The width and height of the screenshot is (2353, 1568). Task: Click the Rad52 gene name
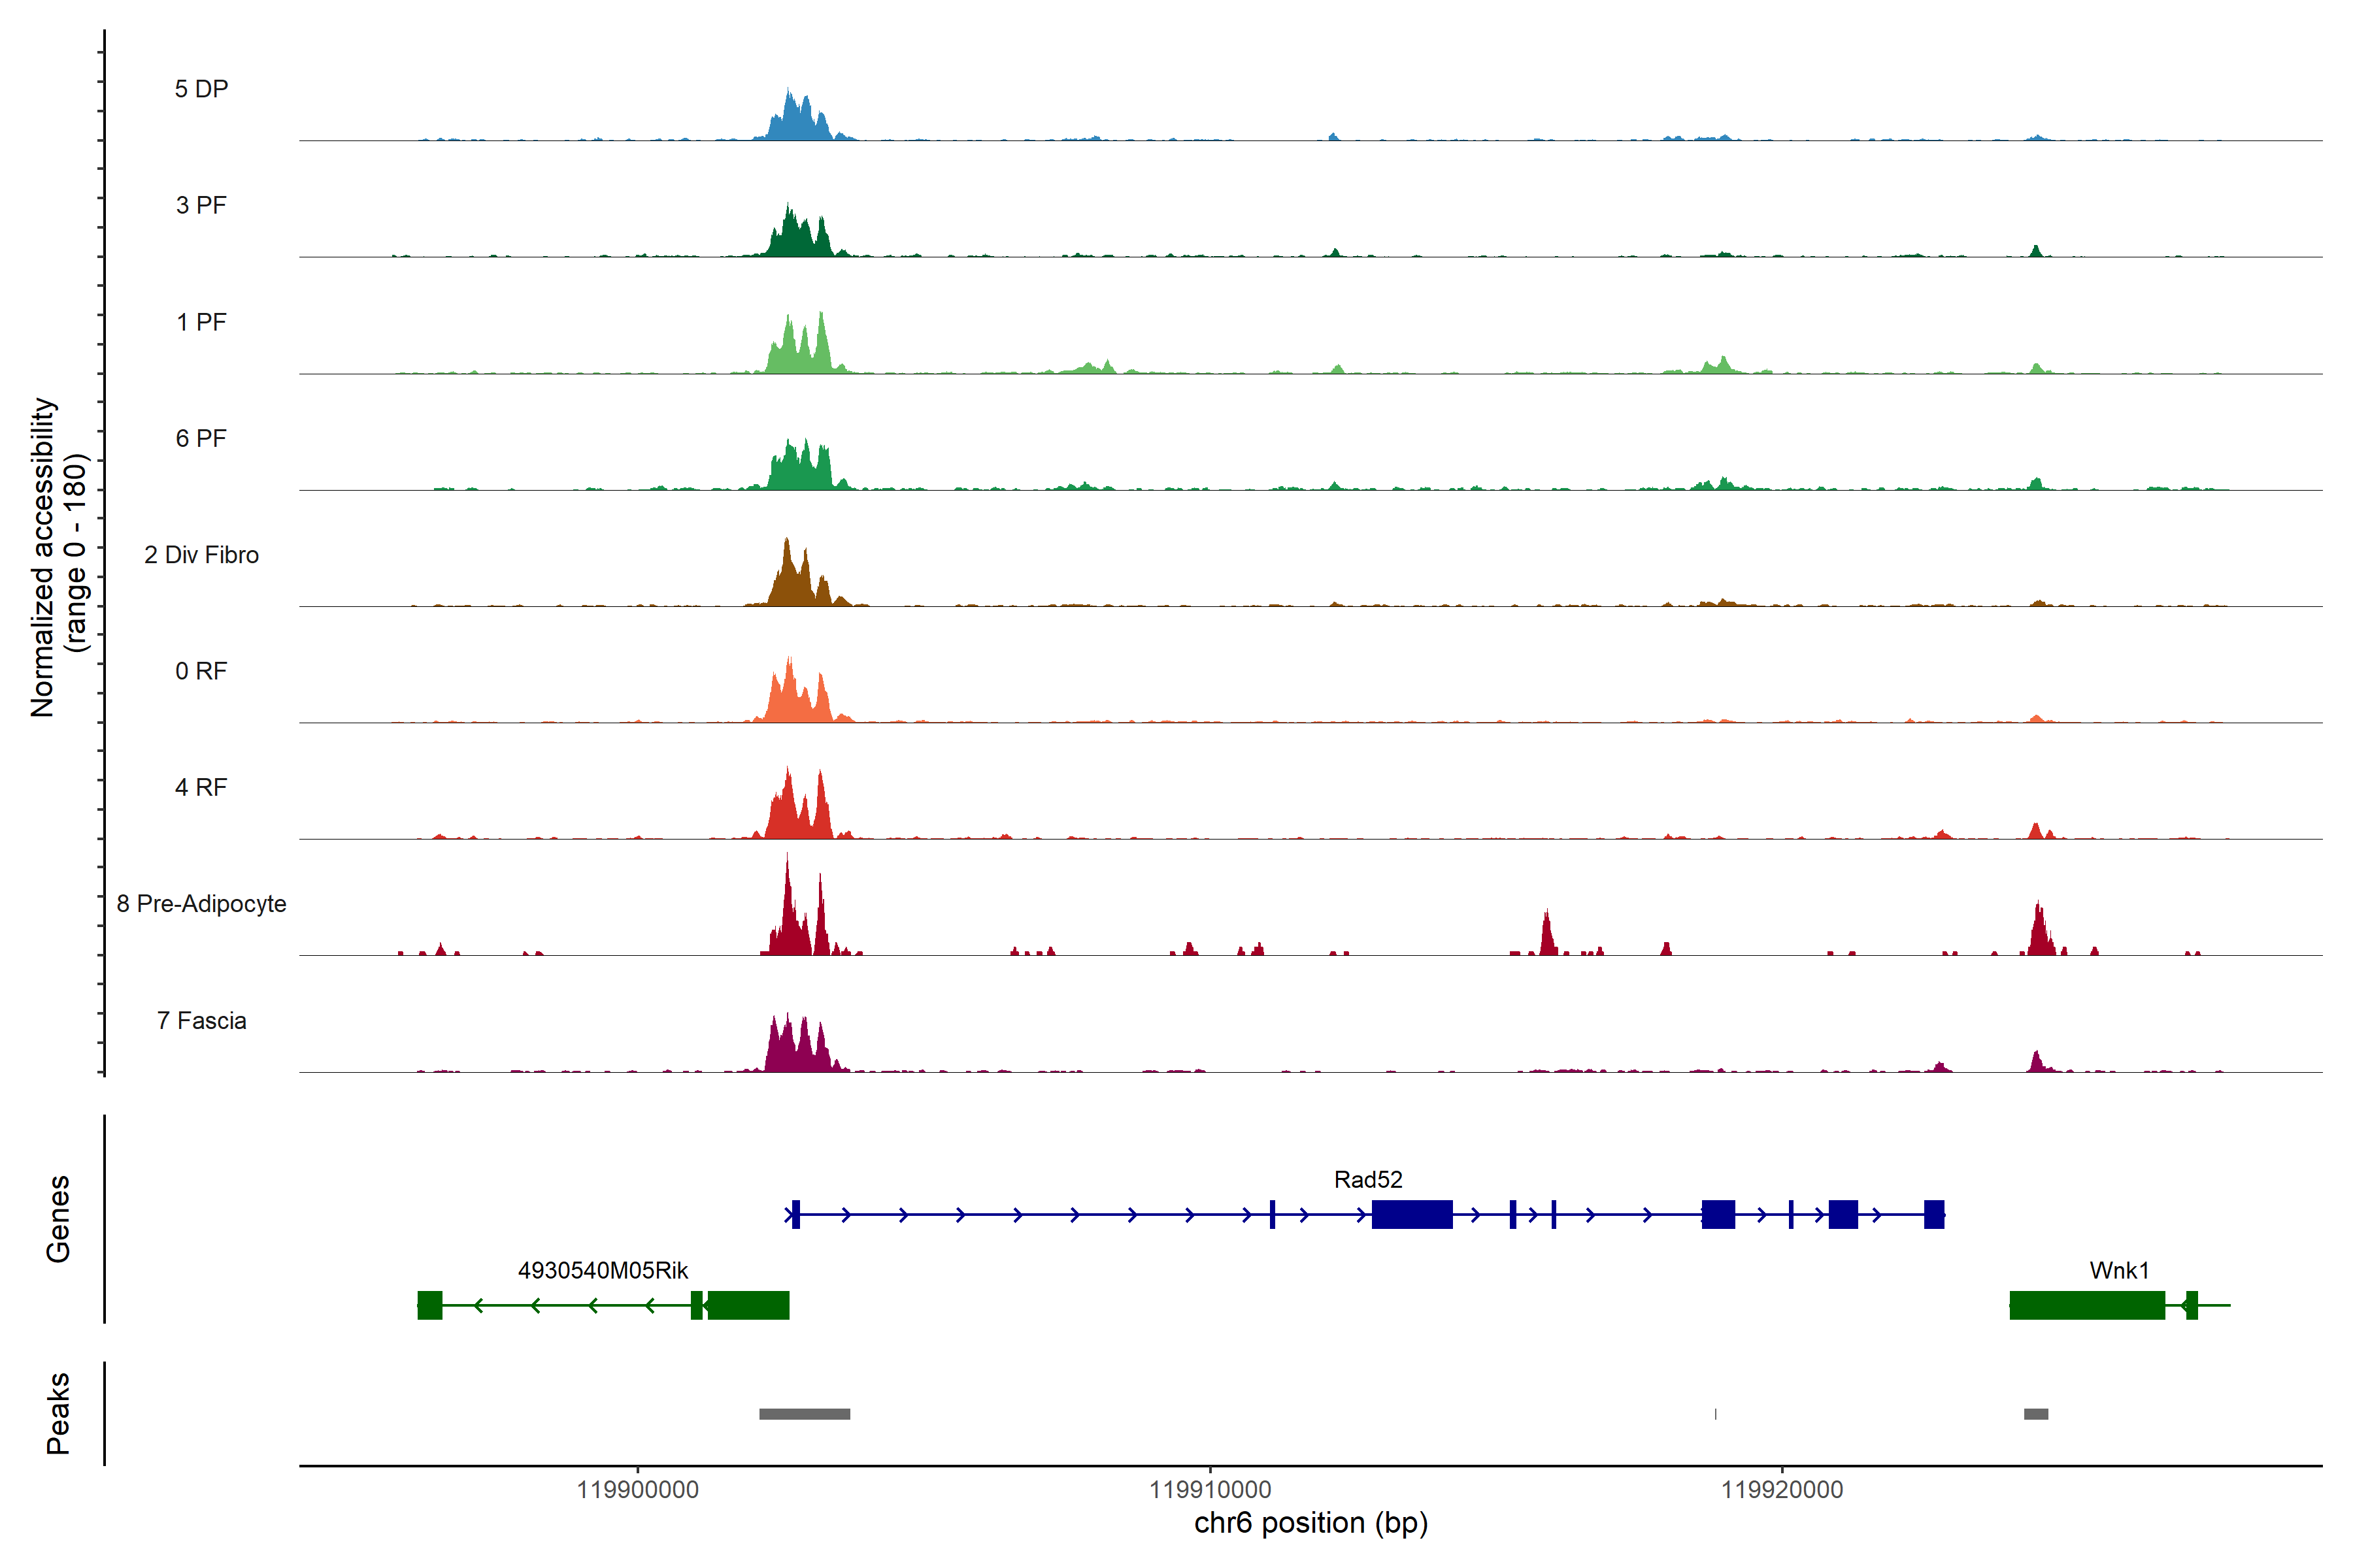coord(1367,1179)
